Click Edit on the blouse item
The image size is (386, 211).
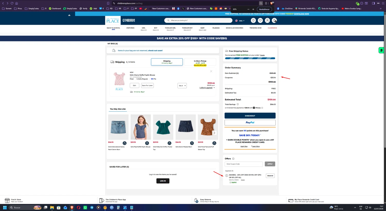click(x=134, y=86)
